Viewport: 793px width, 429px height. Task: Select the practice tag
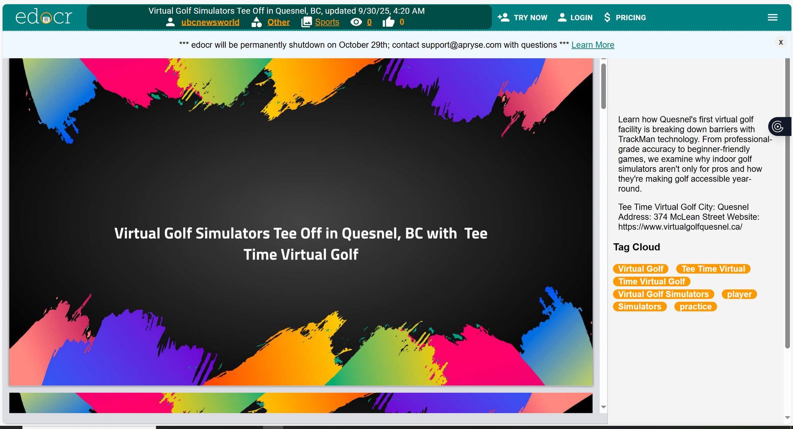pos(696,307)
